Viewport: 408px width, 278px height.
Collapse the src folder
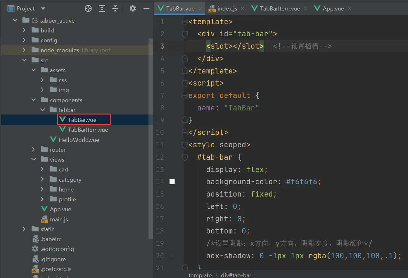(24, 60)
